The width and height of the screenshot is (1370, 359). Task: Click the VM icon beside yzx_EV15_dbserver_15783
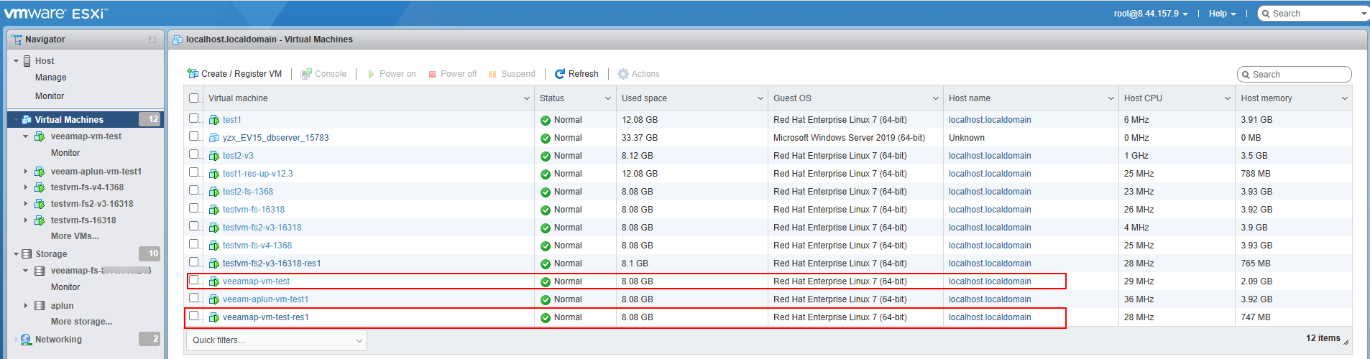(x=214, y=138)
